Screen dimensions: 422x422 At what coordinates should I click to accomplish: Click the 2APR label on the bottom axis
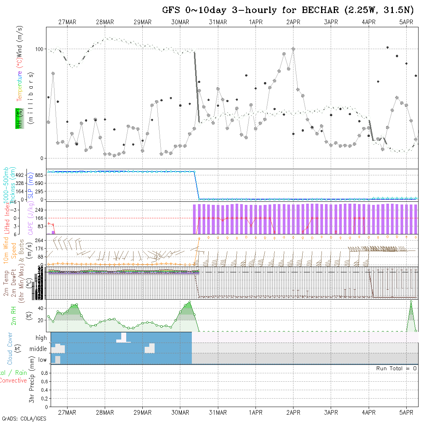click(293, 412)
